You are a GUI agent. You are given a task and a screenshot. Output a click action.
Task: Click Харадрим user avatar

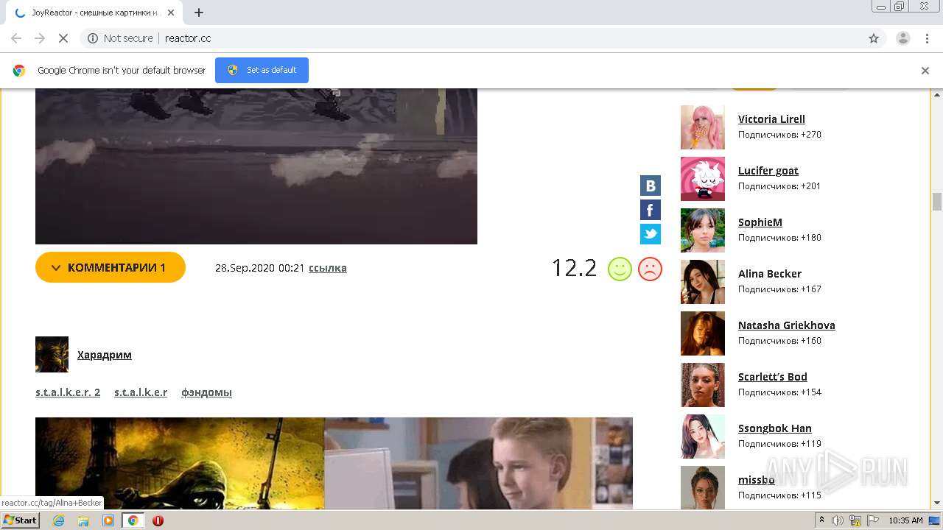(x=52, y=354)
